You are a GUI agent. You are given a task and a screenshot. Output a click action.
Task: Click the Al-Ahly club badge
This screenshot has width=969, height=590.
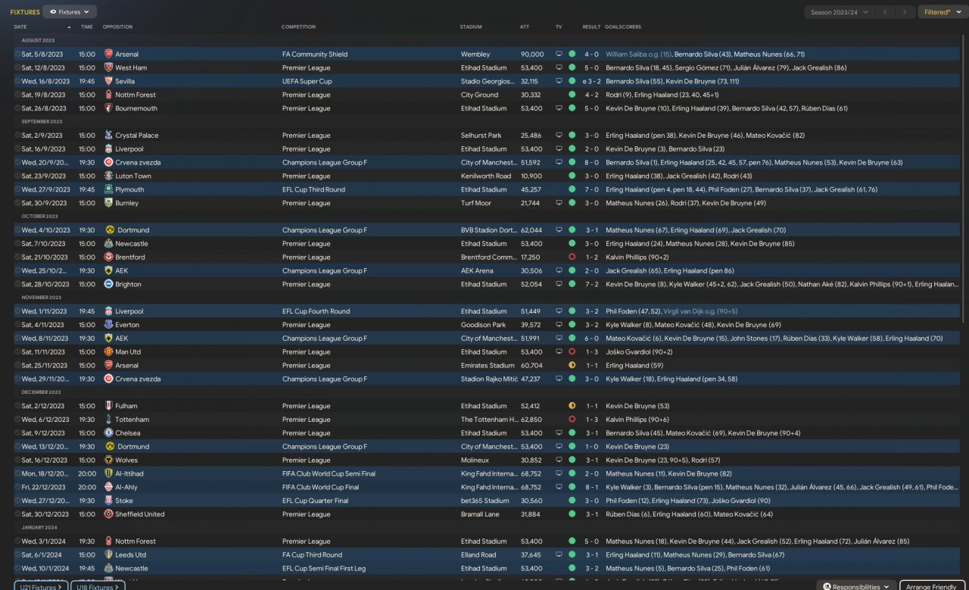[108, 488]
